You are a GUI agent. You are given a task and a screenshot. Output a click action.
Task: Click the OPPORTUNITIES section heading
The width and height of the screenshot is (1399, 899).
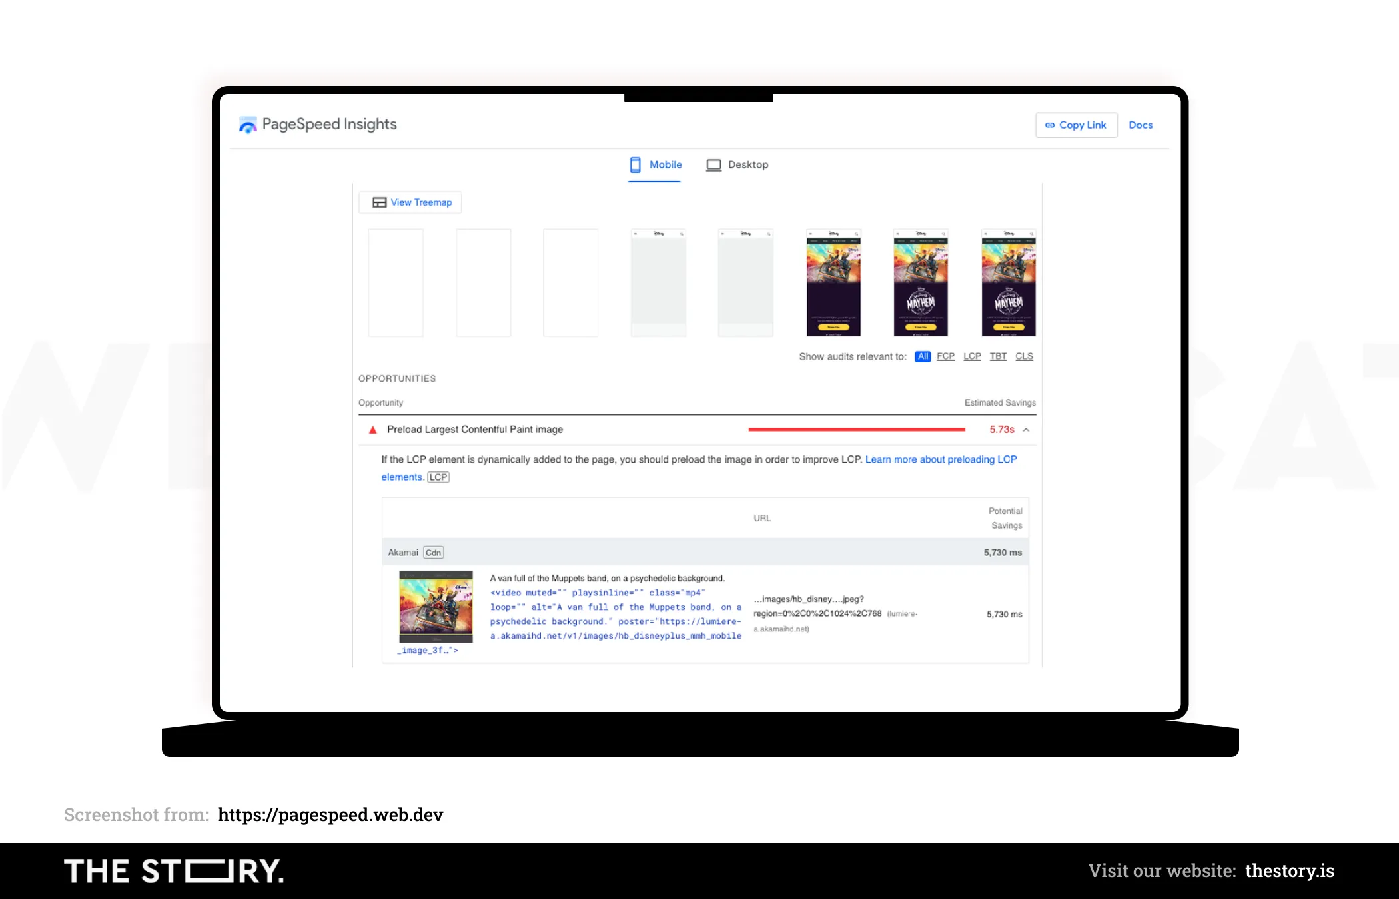click(397, 378)
